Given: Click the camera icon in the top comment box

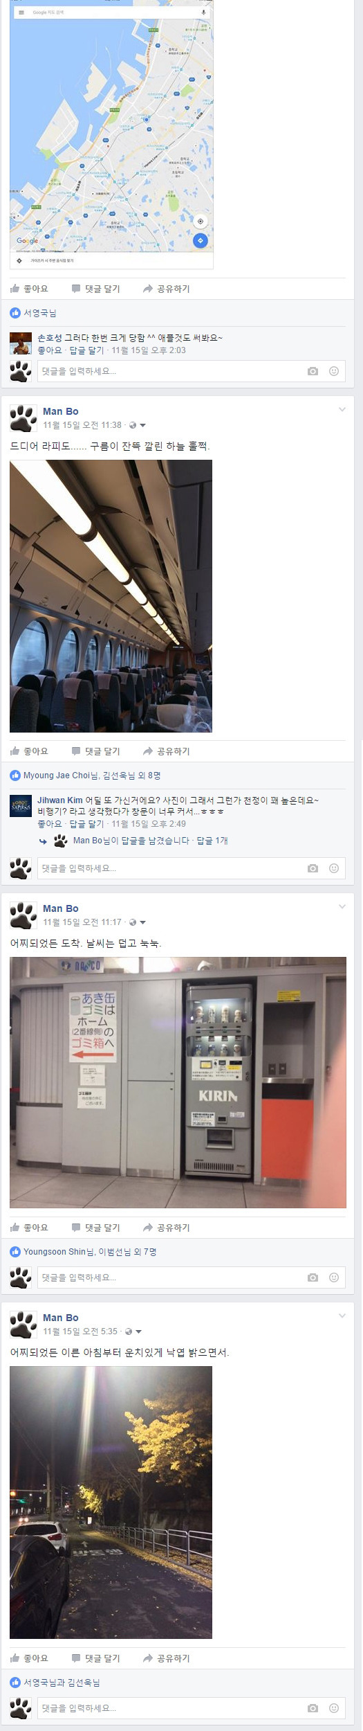Looking at the screenshot, I should tap(313, 371).
